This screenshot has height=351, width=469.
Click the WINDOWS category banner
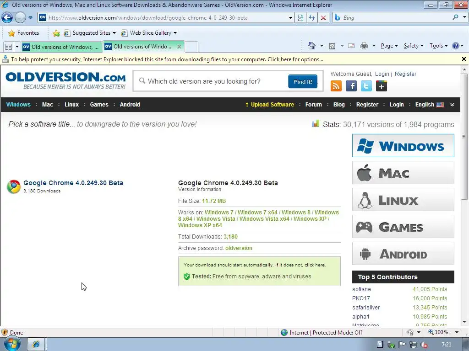(x=403, y=146)
